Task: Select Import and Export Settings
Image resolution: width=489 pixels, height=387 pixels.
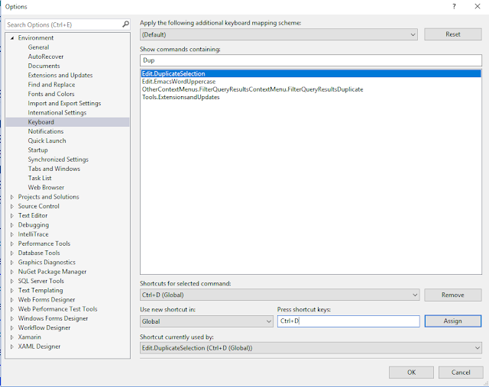Action: [x=64, y=103]
